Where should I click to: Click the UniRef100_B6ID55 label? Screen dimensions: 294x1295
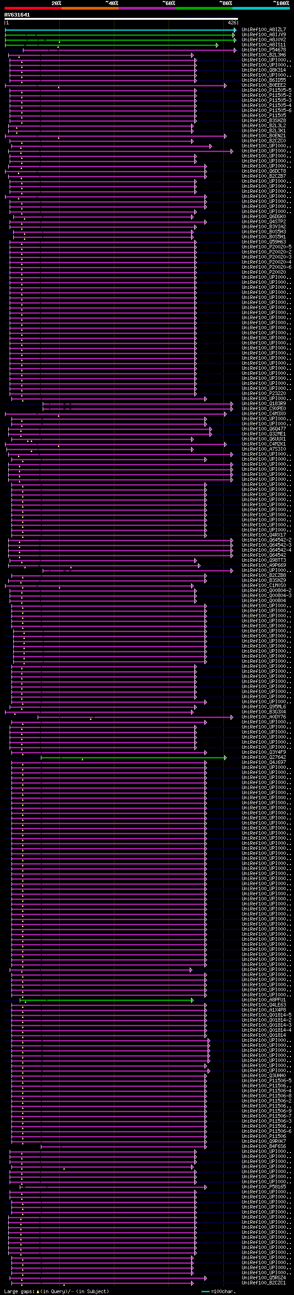(264, 80)
